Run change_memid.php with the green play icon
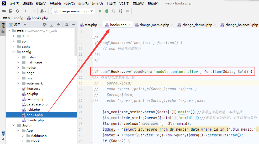Viewport: 259px width, 144px height. 100,11
